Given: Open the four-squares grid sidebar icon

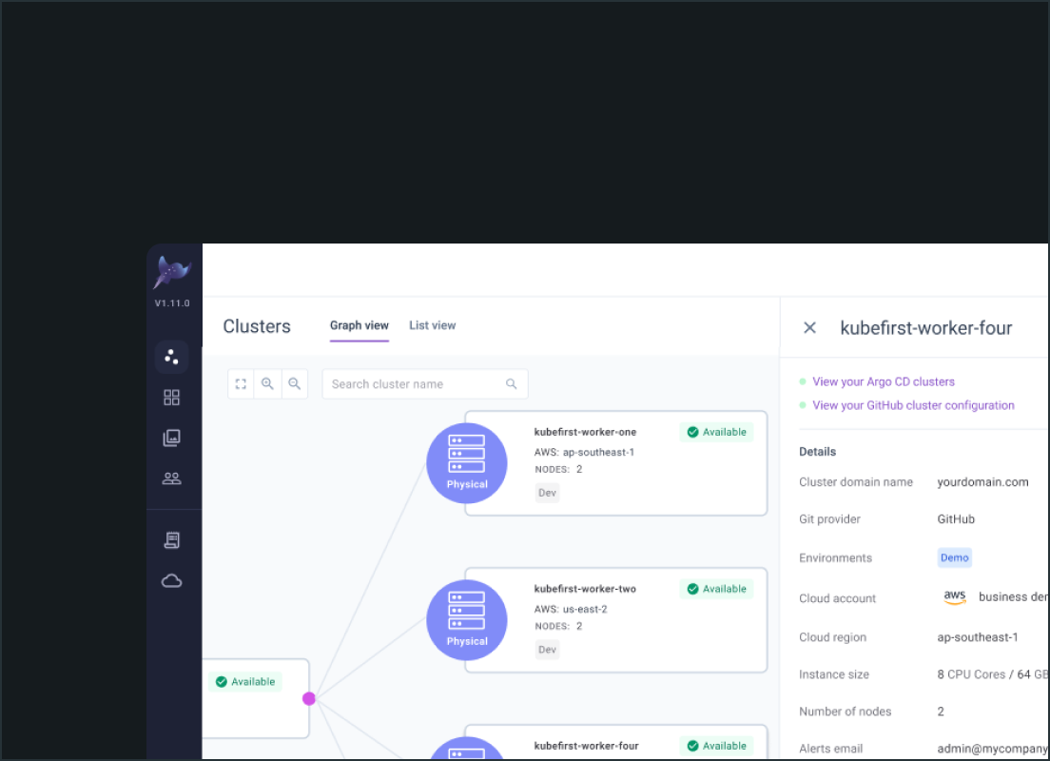Looking at the screenshot, I should 171,398.
